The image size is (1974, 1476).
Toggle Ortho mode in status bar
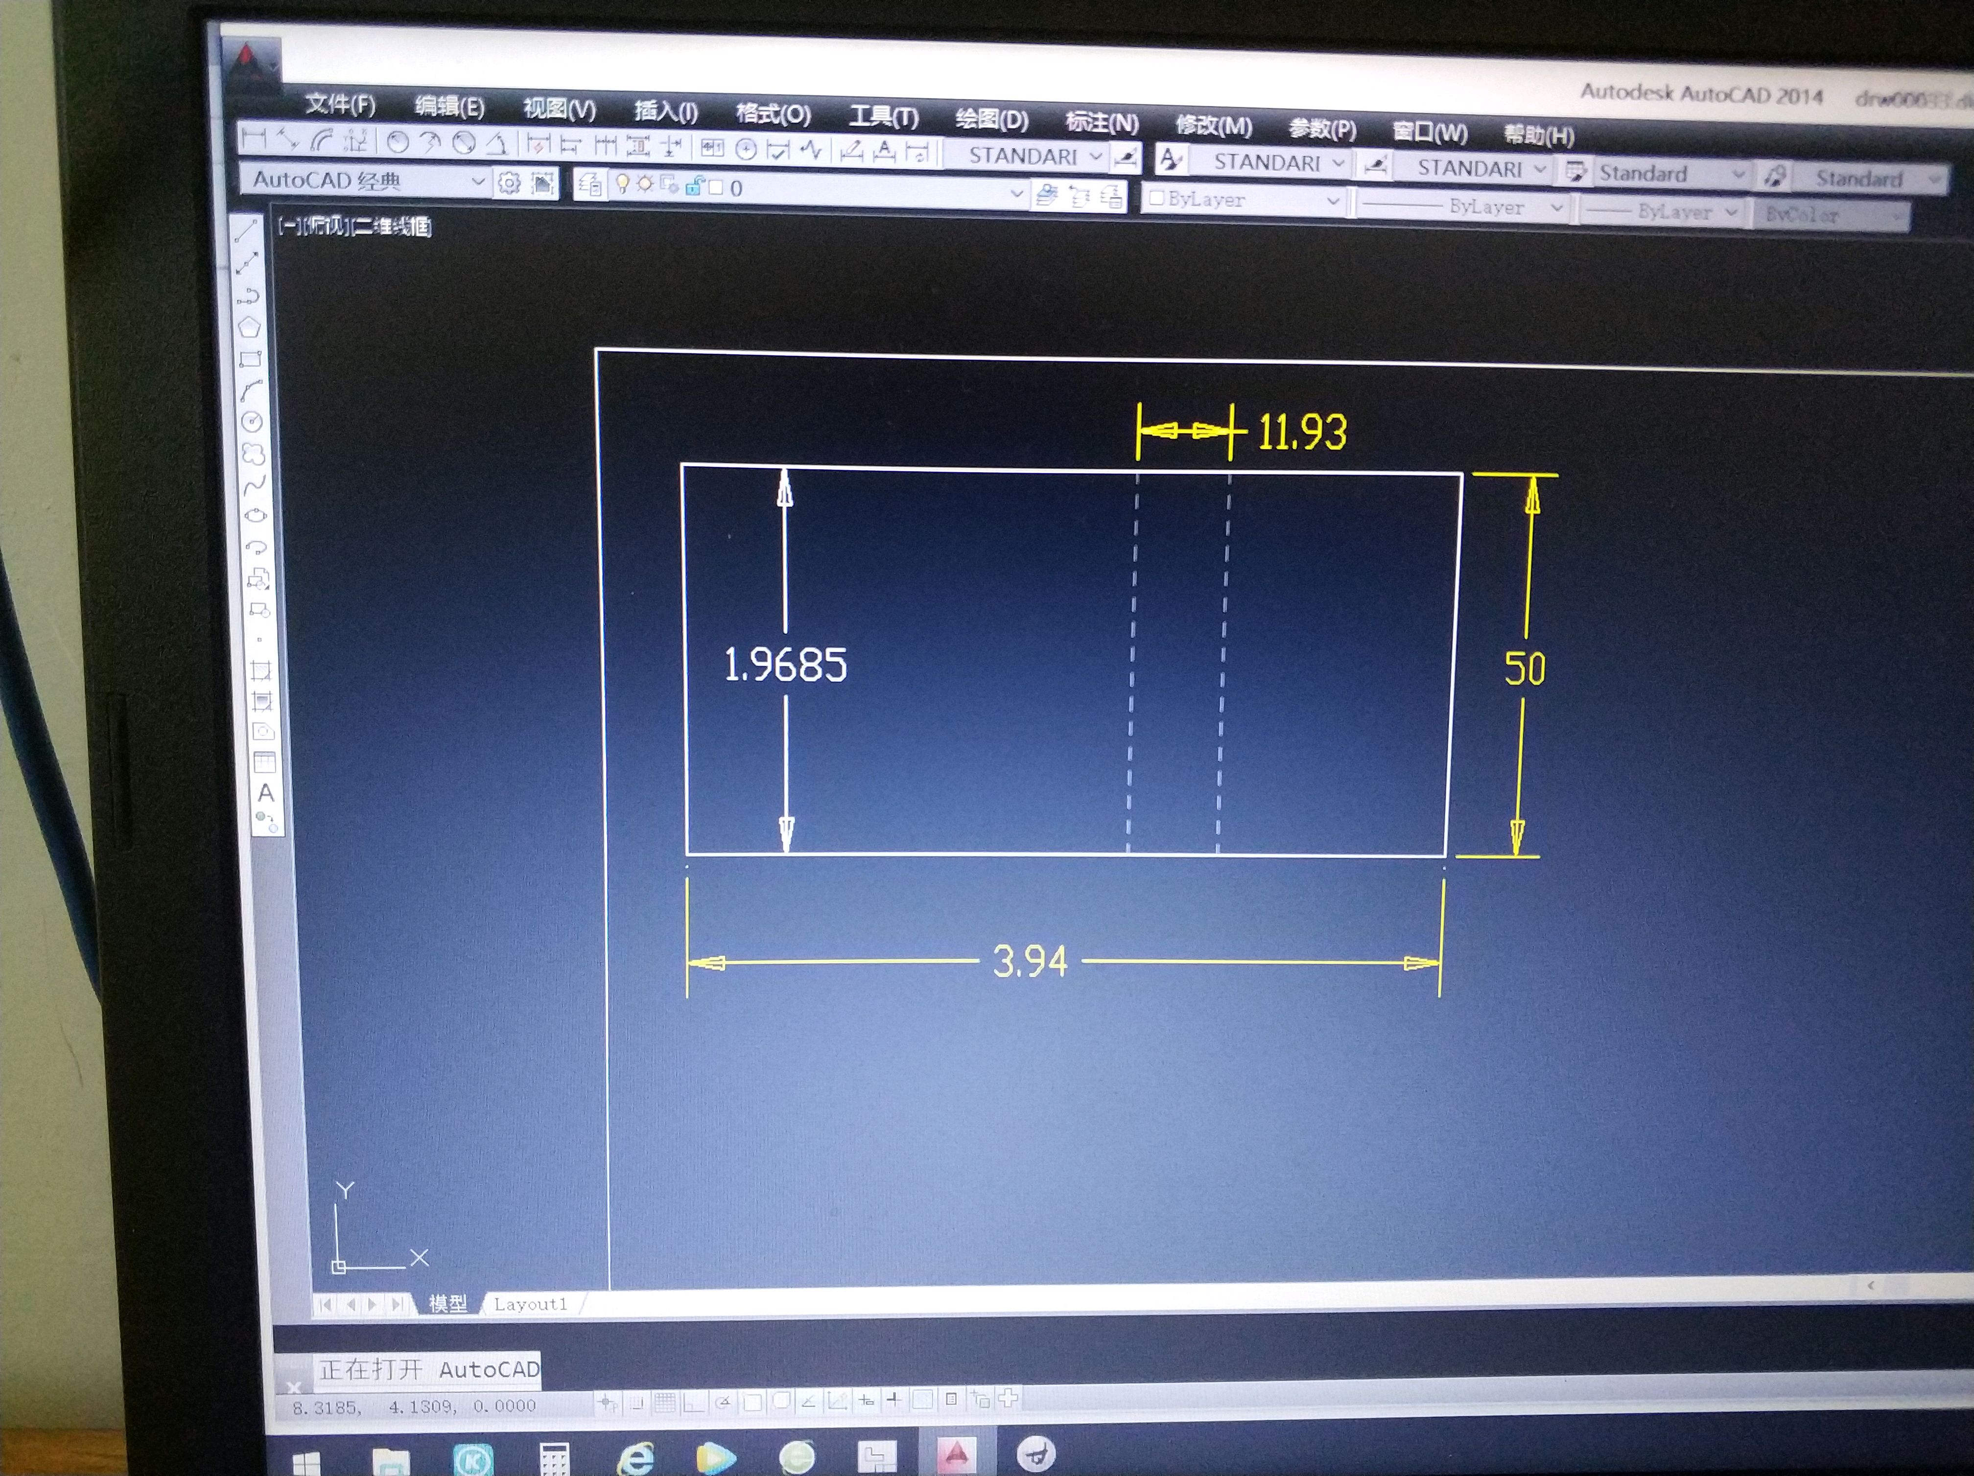click(693, 1403)
